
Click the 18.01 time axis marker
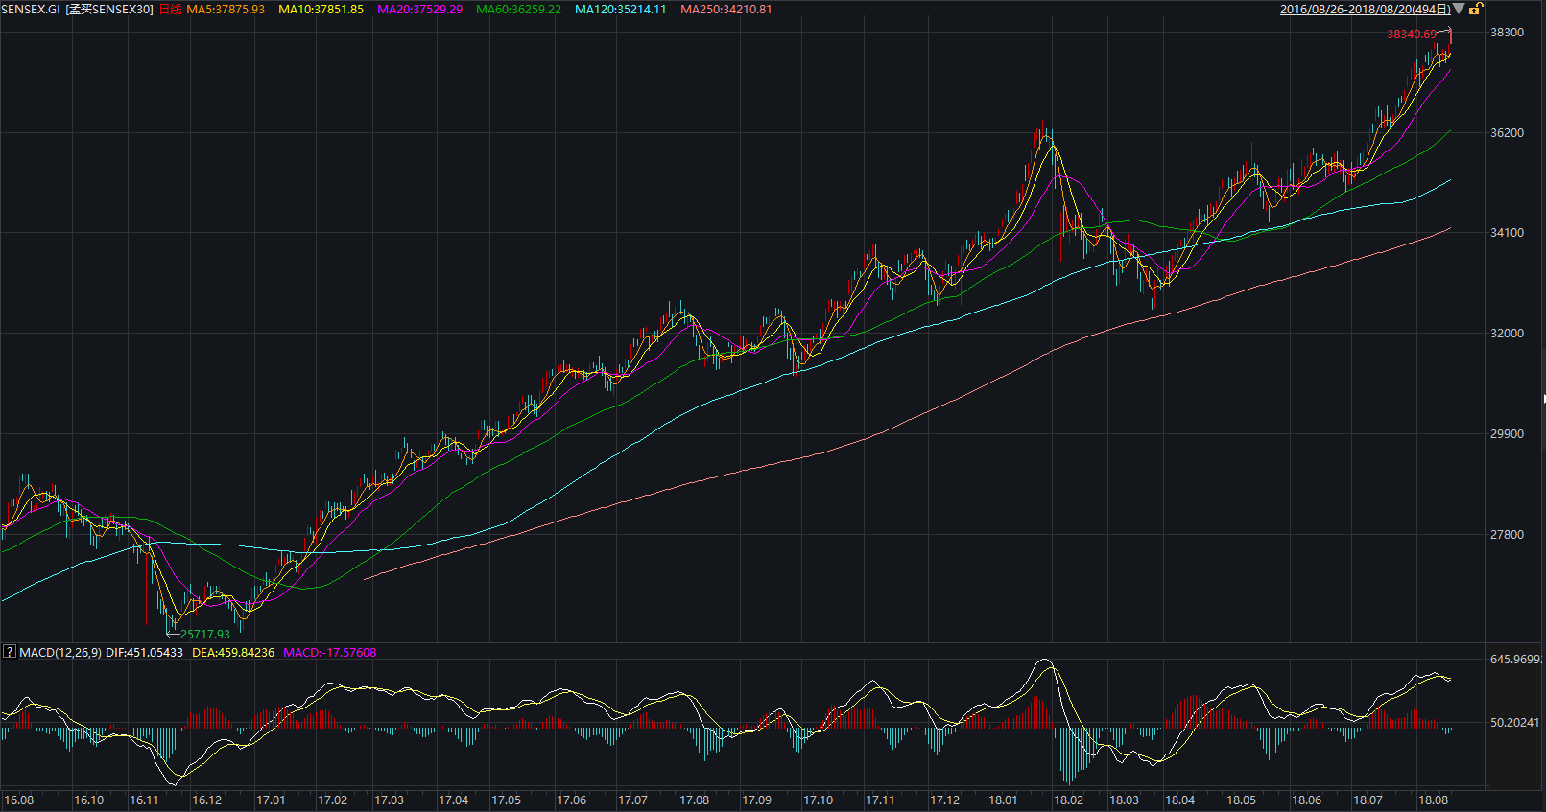pyautogui.click(x=1004, y=800)
